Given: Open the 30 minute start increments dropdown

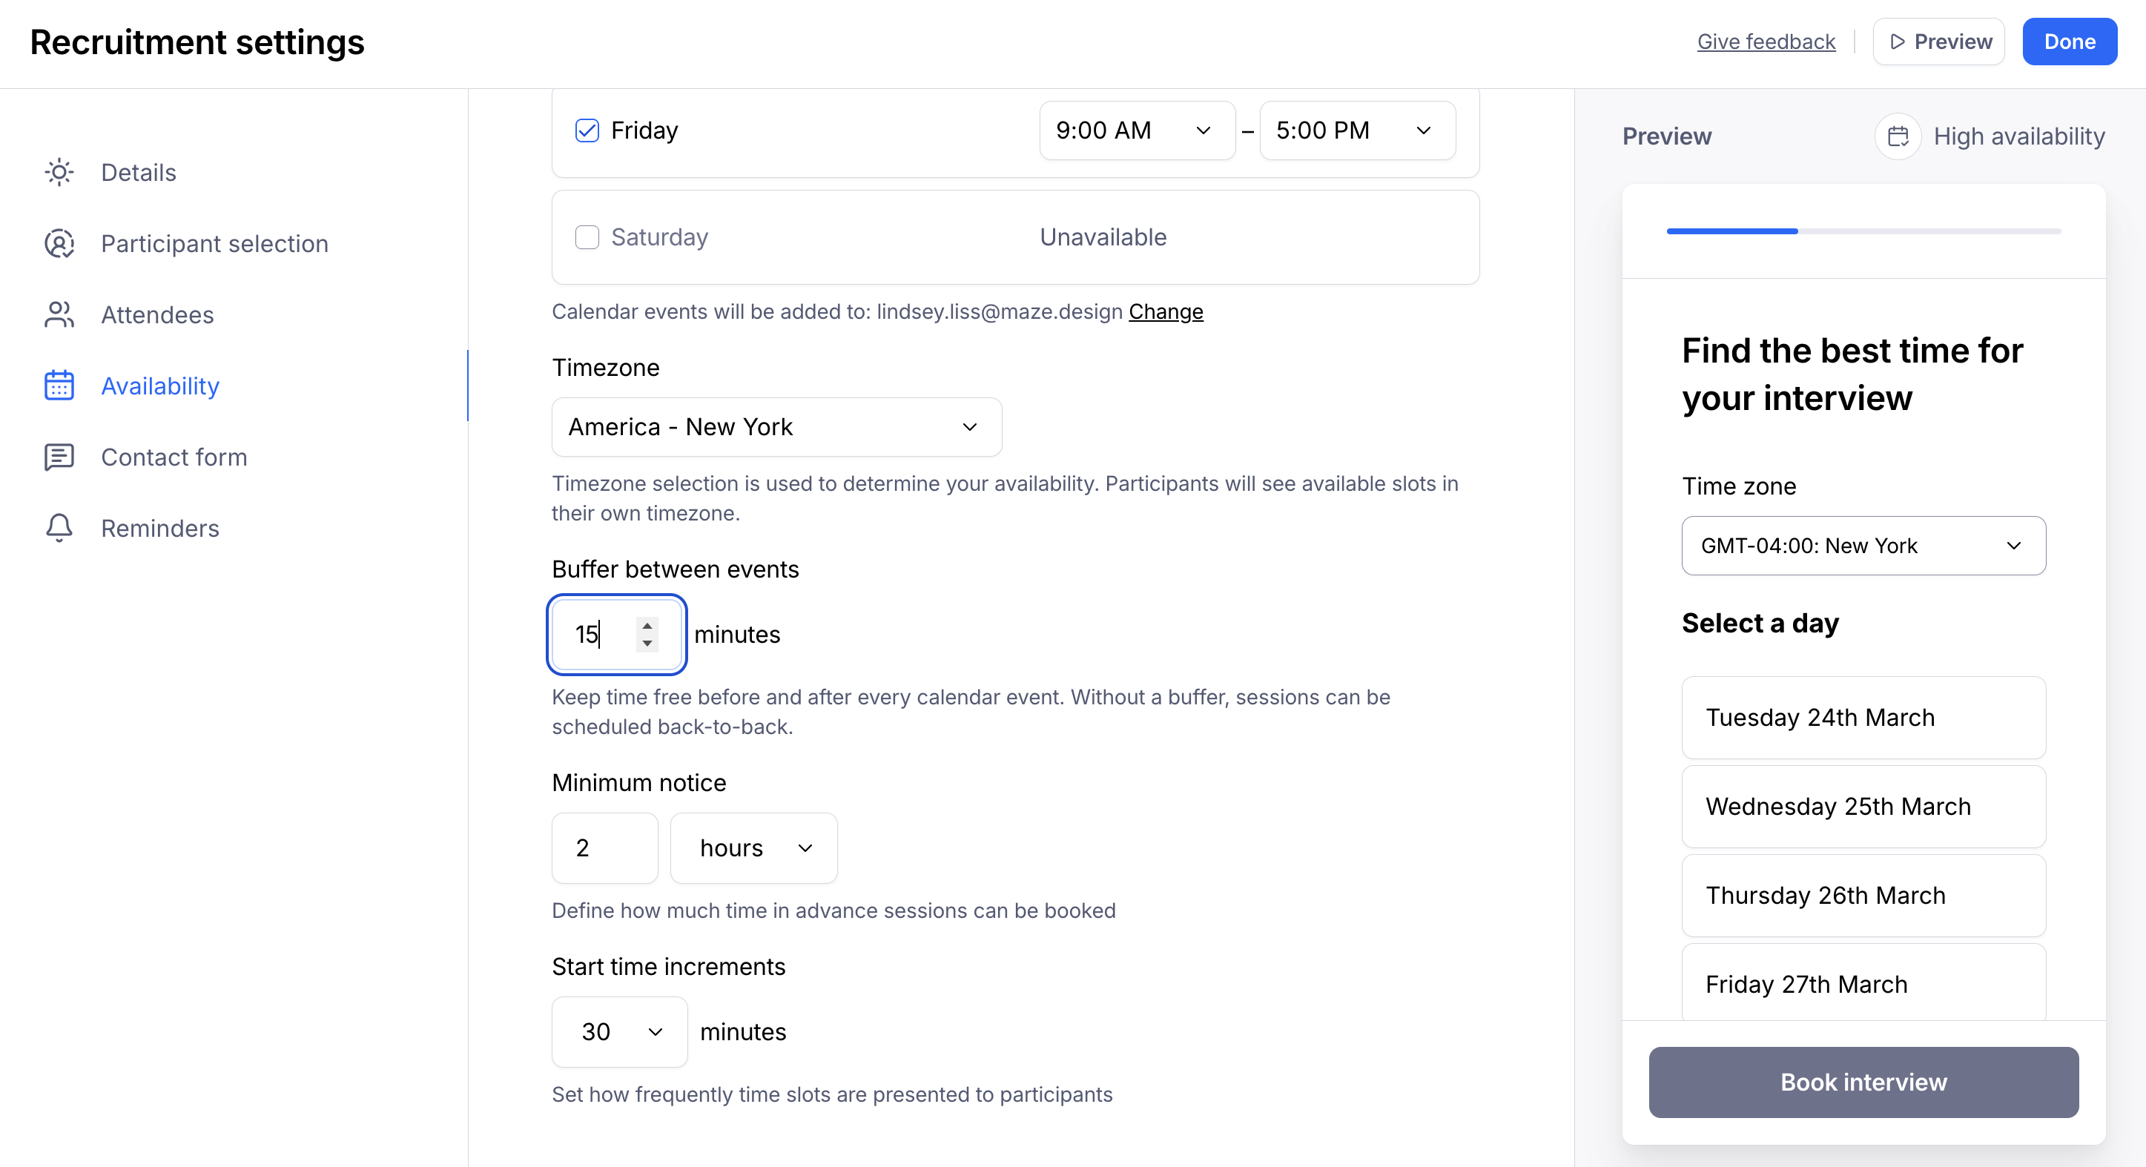Looking at the screenshot, I should tap(620, 1031).
